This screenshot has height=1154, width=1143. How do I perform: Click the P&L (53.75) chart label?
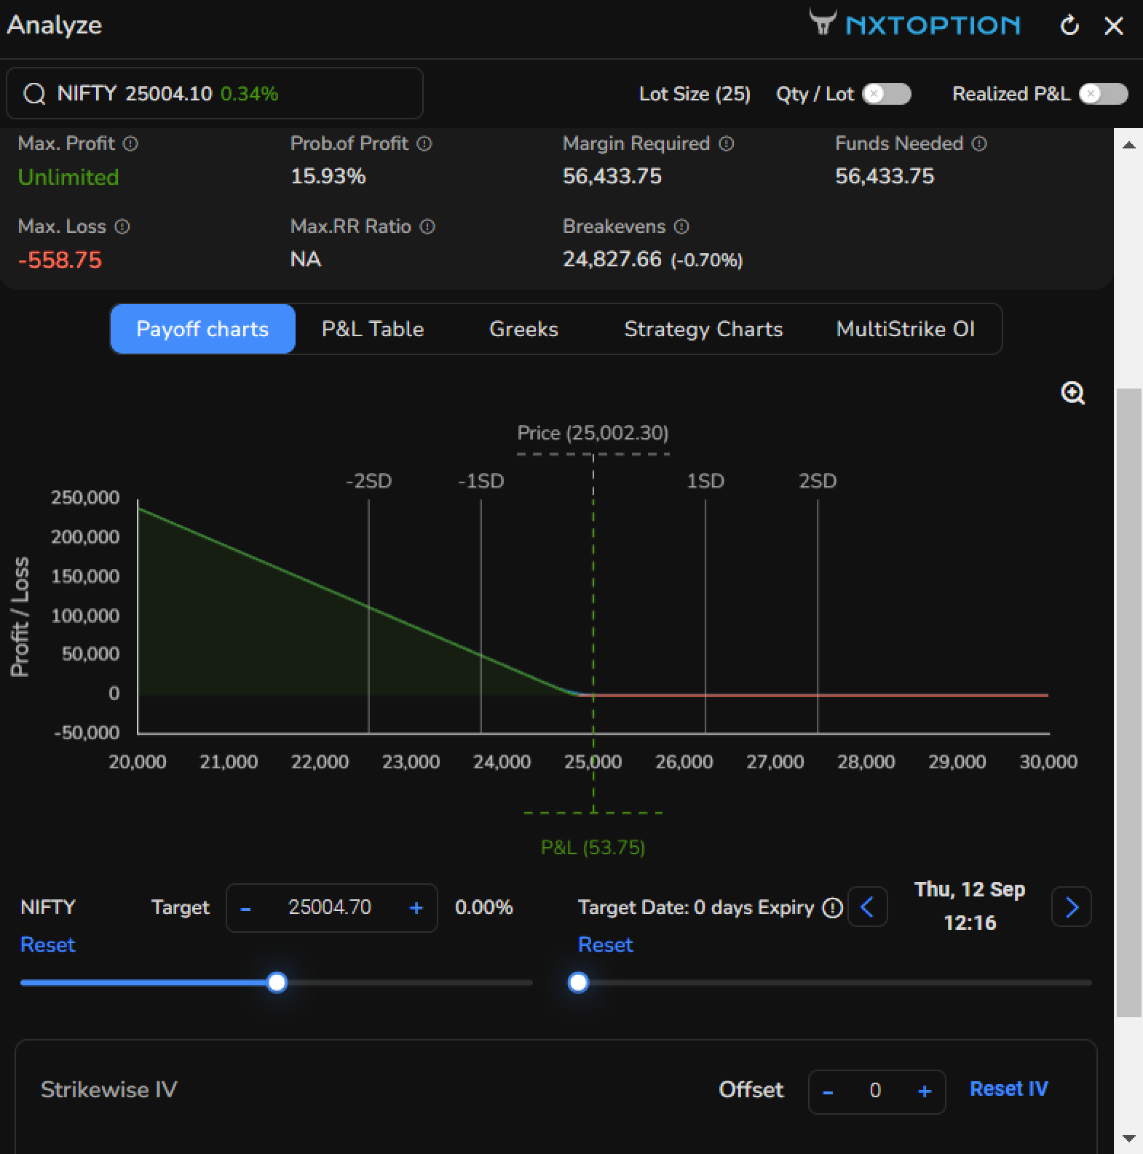[593, 847]
